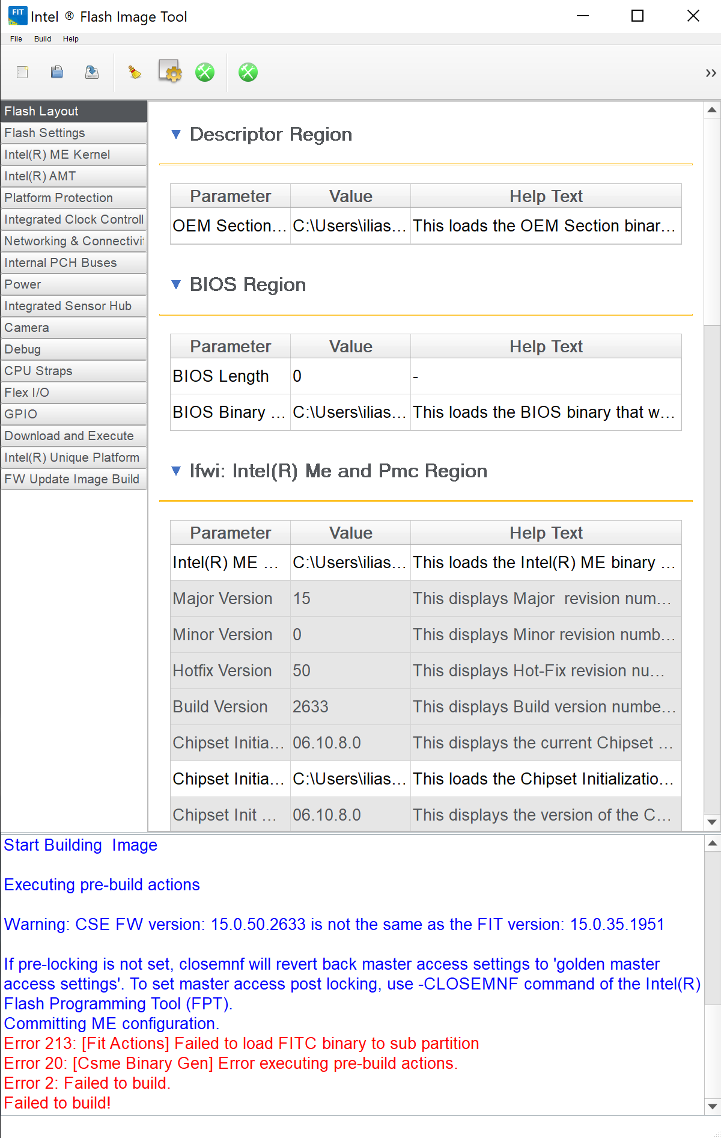721x1138 pixels.
Task: Click 'Start Building Image' log line
Action: pos(81,845)
